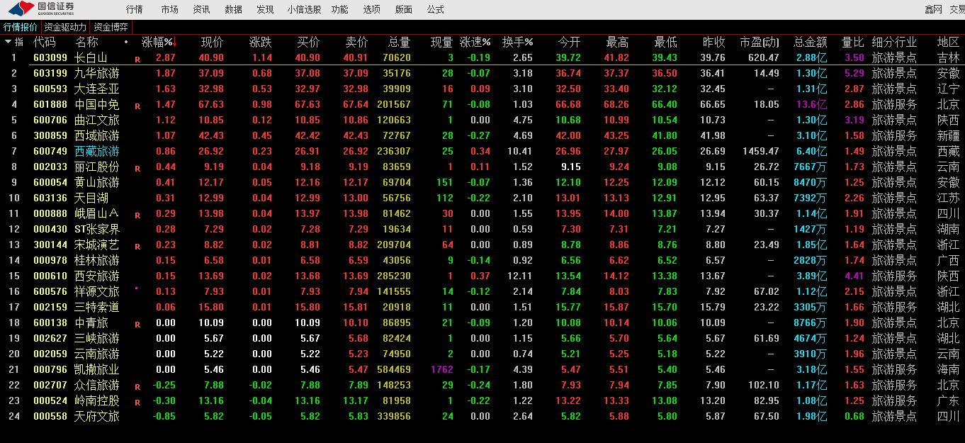The width and height of the screenshot is (965, 443).
Task: Click the 鑫网 link at top right
Action: [933, 9]
